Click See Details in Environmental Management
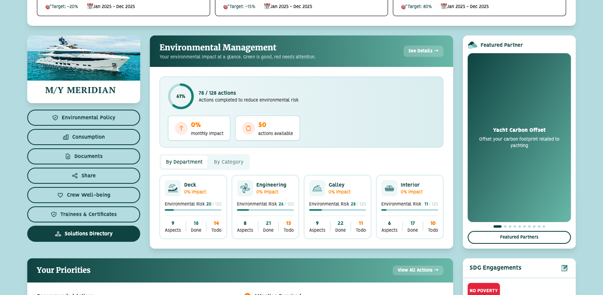This screenshot has width=603, height=295. 423,51
